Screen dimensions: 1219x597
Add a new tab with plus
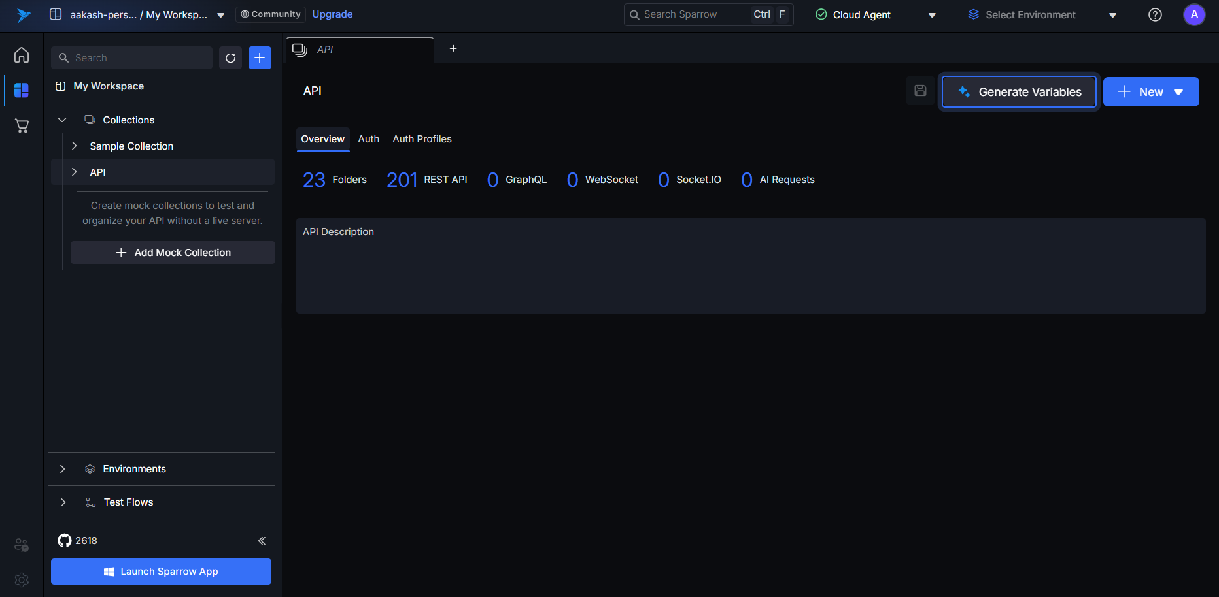(453, 48)
